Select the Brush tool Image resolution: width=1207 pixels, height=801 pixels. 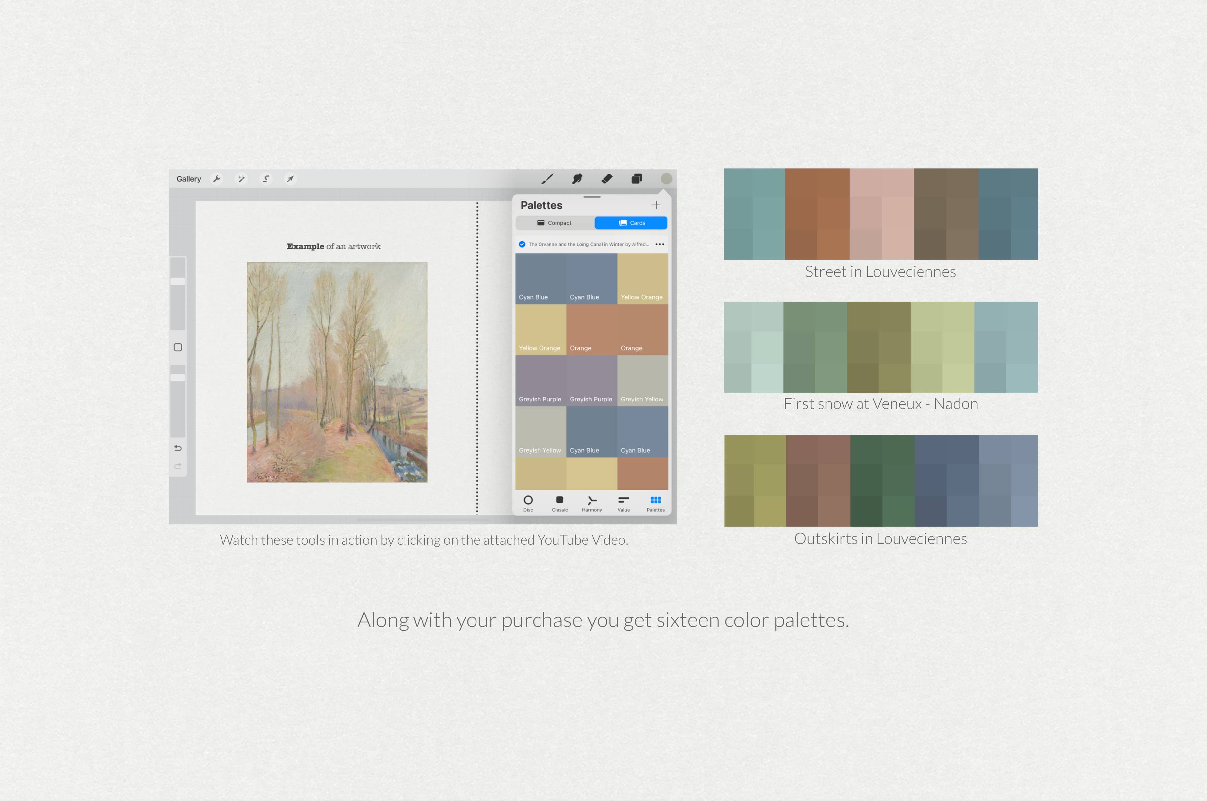tap(547, 178)
